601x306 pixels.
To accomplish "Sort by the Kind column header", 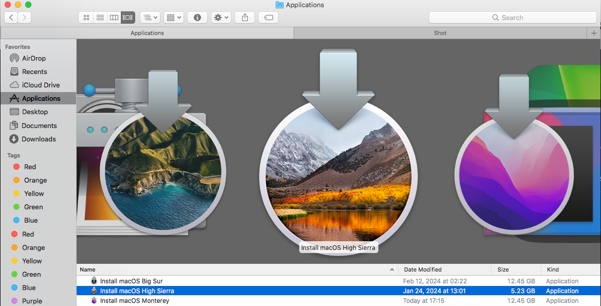I will point(571,269).
